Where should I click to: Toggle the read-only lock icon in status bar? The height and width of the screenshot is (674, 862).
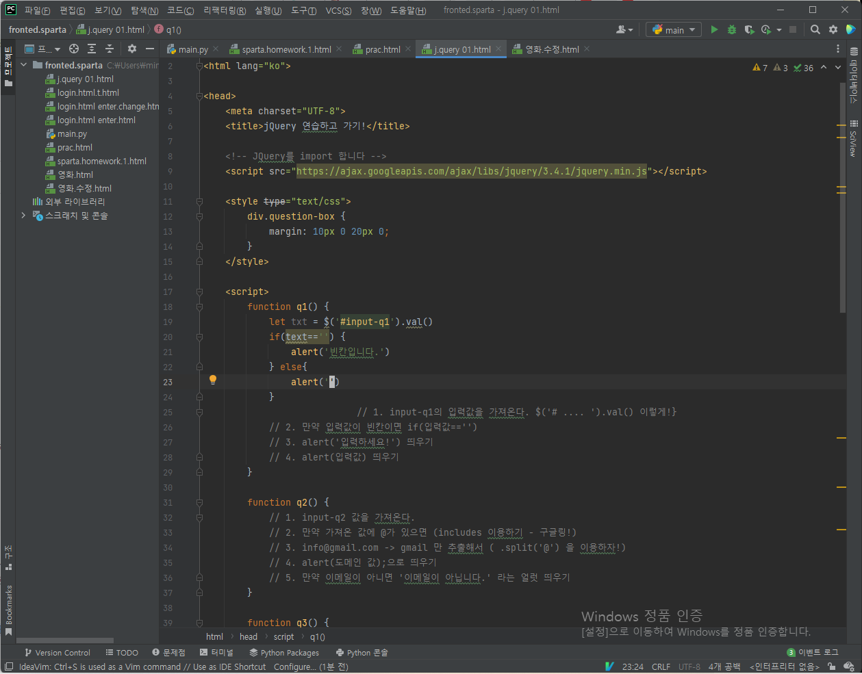click(831, 666)
